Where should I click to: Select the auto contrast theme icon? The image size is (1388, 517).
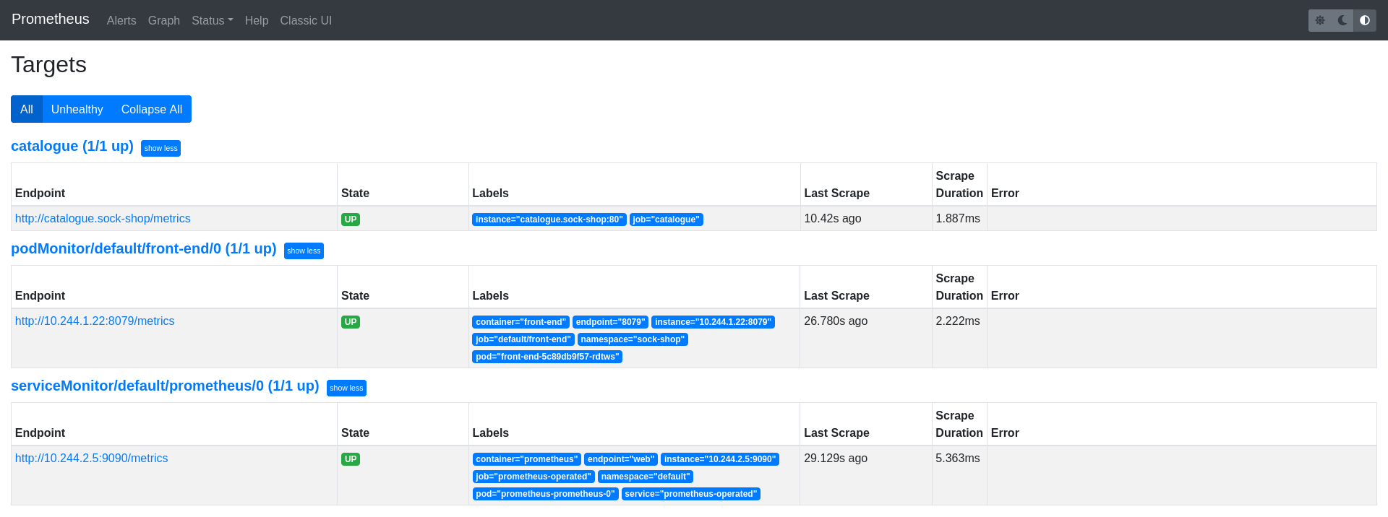(1364, 20)
